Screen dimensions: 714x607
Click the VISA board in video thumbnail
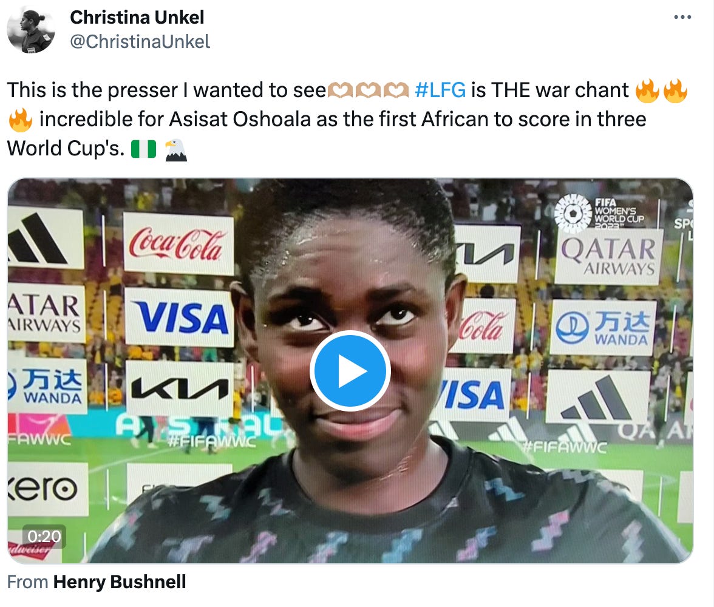point(180,317)
